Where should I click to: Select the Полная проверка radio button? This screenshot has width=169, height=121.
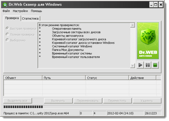[x=8, y=34]
